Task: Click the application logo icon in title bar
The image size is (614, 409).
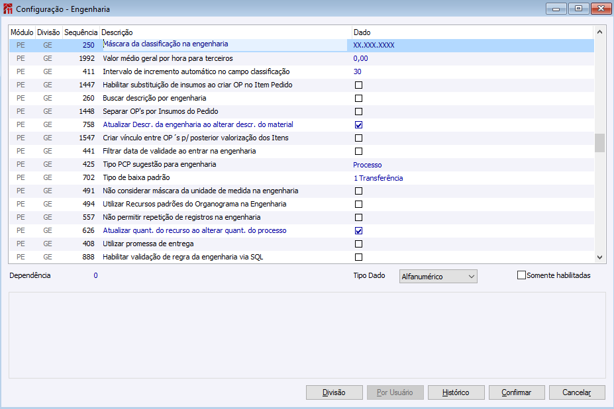Action: (7, 9)
